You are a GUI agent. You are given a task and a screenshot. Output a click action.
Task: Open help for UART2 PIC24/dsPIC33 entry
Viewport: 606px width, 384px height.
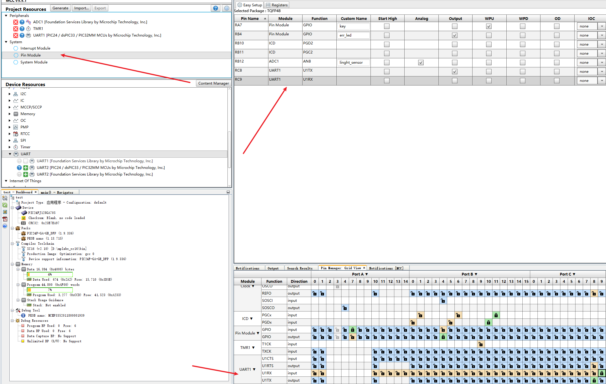point(19,168)
